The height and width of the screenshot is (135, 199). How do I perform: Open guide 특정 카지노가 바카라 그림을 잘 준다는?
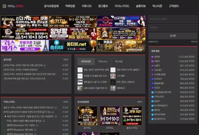(x=30, y=117)
